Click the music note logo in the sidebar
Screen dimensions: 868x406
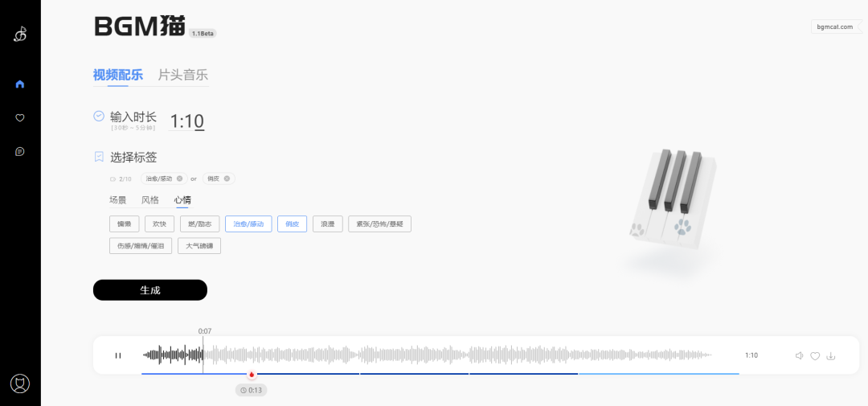(20, 35)
